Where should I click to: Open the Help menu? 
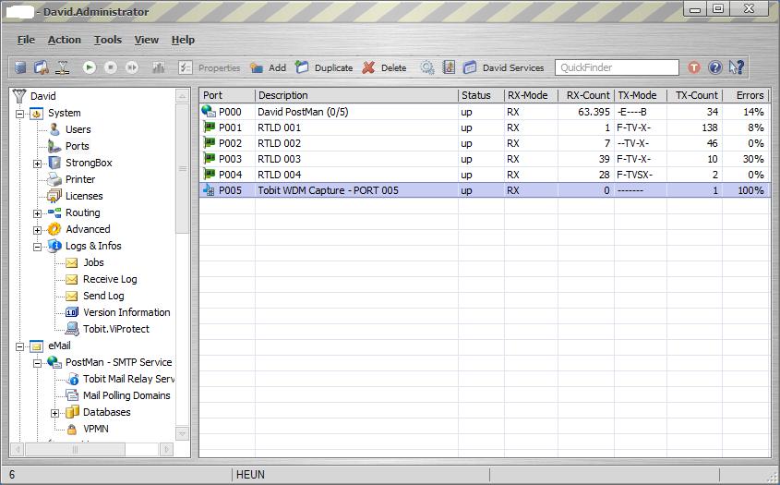point(183,40)
